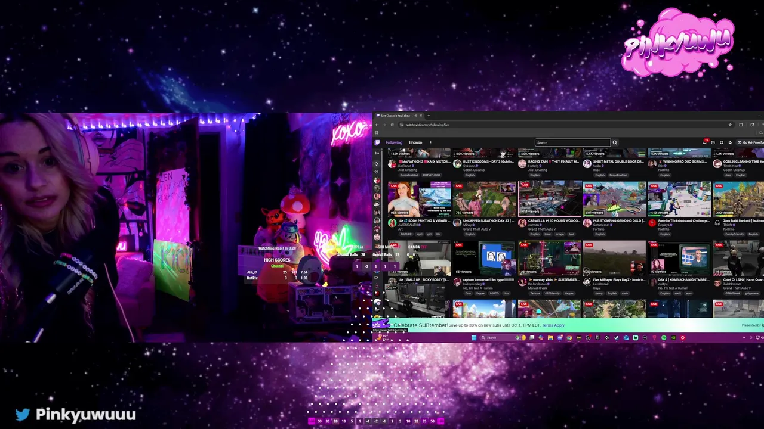Go back with the browser back arrow
This screenshot has height=429, width=764.
377,125
